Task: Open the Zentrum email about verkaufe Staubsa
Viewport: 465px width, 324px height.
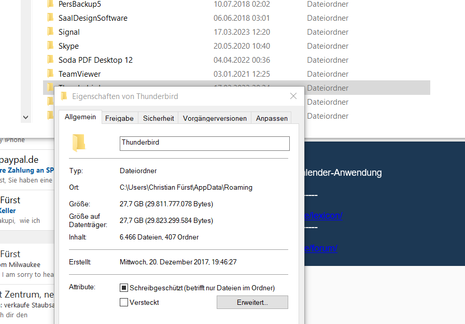Action: click(27, 305)
